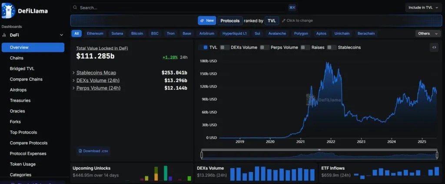This screenshot has width=445, height=184.
Task: Click the pencil icon beside Click to change
Action: tap(283, 21)
